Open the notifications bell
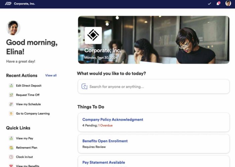235x167 pixels. tap(219, 4)
